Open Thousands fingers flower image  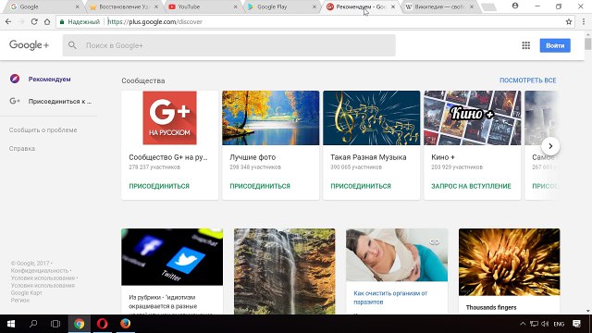click(509, 262)
